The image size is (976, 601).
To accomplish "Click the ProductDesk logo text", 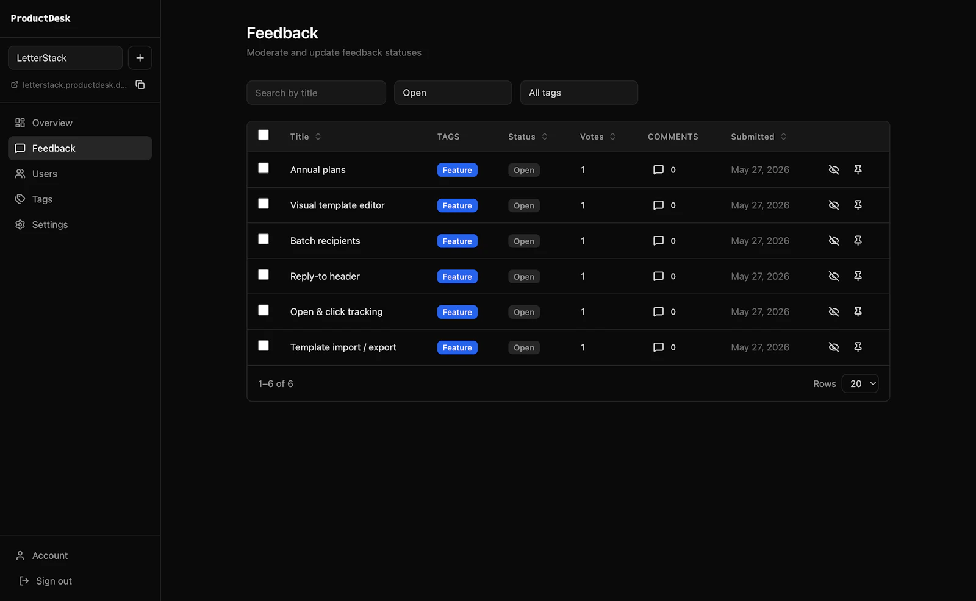I will (x=40, y=18).
